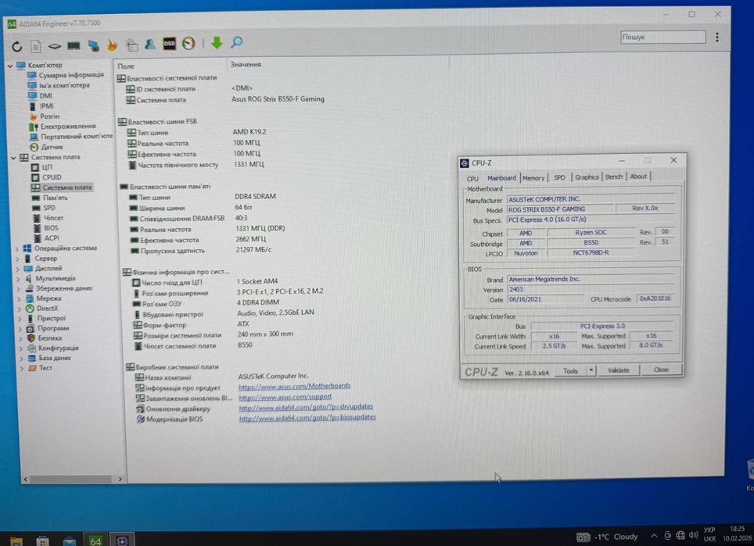Select the SPD tree item
Image resolution: width=754 pixels, height=546 pixels.
49,208
